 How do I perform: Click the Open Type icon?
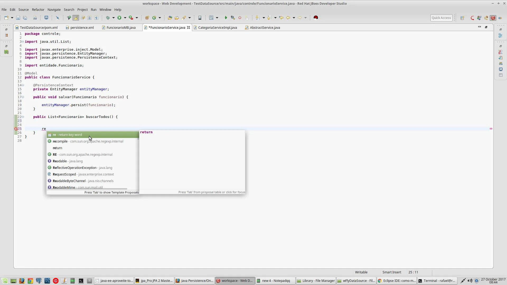pos(170,18)
